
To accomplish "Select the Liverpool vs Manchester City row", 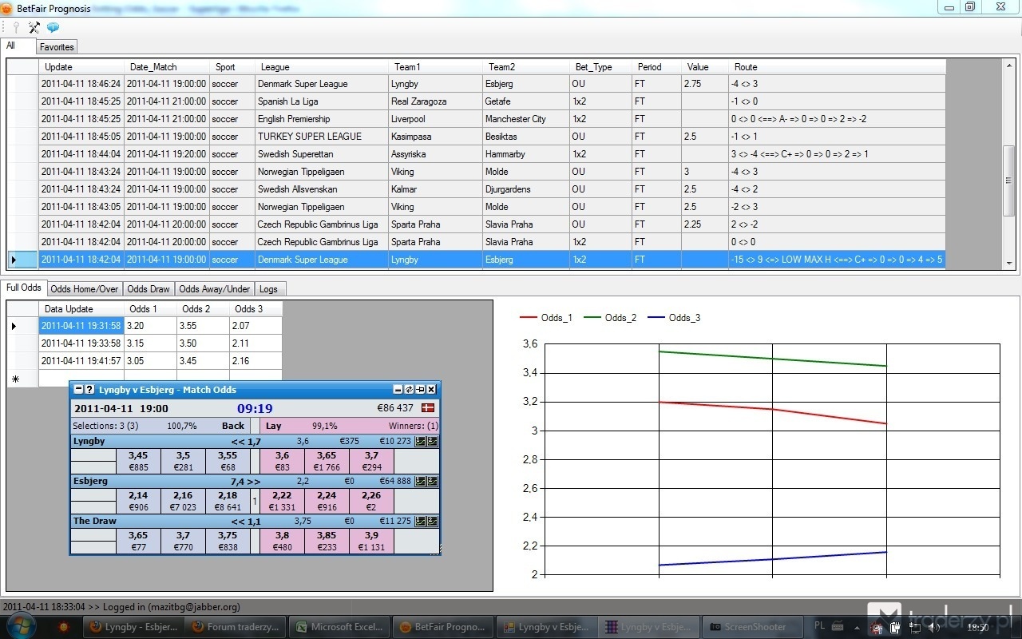I will (x=476, y=119).
